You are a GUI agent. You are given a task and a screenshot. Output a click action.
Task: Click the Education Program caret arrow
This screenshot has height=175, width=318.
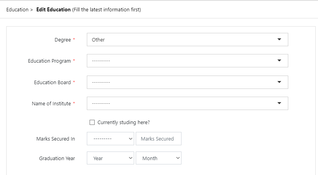click(x=279, y=61)
